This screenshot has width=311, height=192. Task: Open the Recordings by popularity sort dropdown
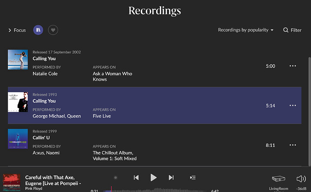pyautogui.click(x=246, y=30)
